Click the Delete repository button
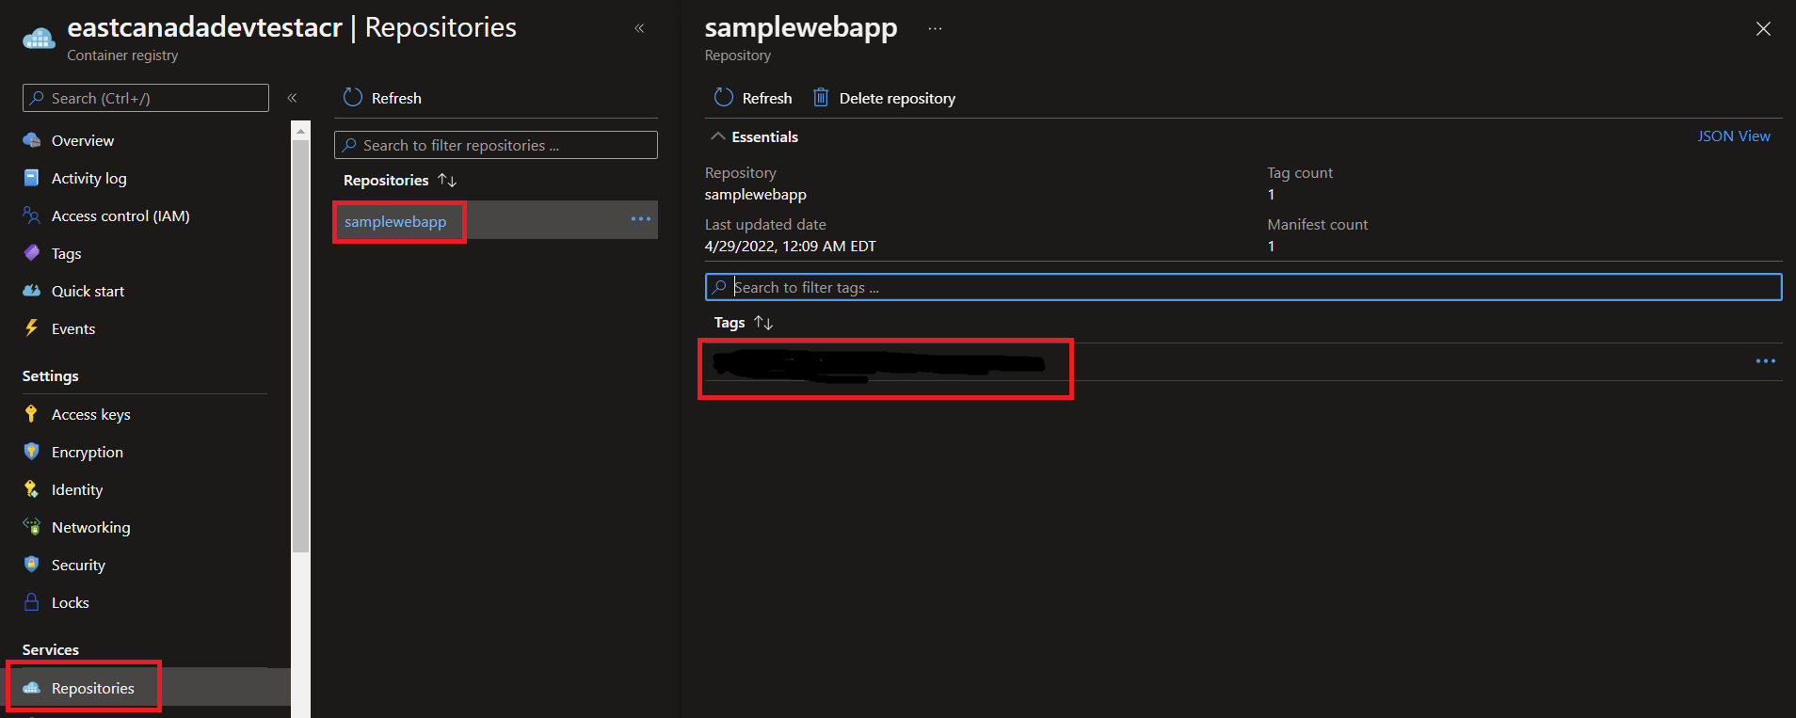The width and height of the screenshot is (1796, 718). tap(884, 98)
